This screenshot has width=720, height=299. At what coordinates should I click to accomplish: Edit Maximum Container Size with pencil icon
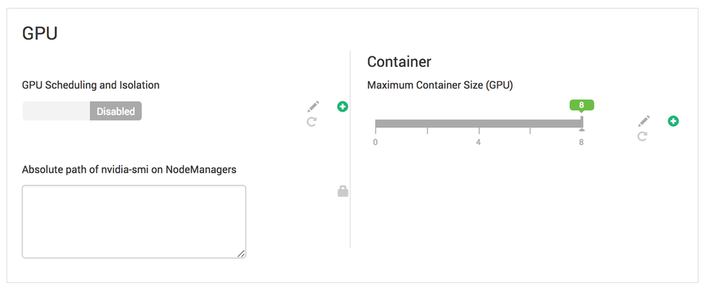[644, 120]
